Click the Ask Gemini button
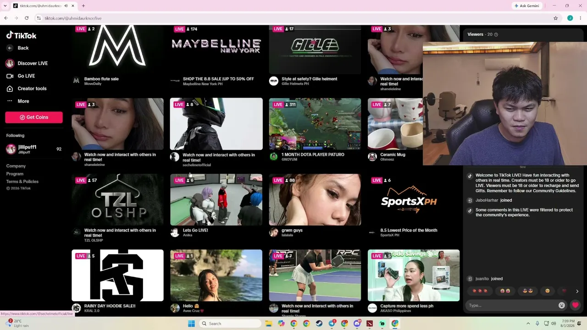Image resolution: width=587 pixels, height=330 pixels. click(526, 6)
